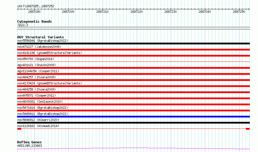This screenshot has height=152, width=258.
Task: Click the DGV Structural Variants track title
Action: pos(41,37)
